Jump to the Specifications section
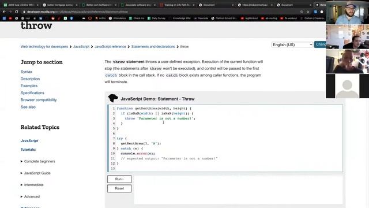Viewport: 369px width, 208px height. [32, 93]
